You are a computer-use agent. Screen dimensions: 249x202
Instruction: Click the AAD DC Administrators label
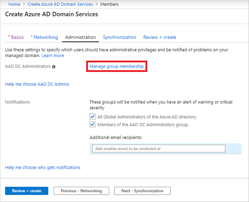coord(28,67)
